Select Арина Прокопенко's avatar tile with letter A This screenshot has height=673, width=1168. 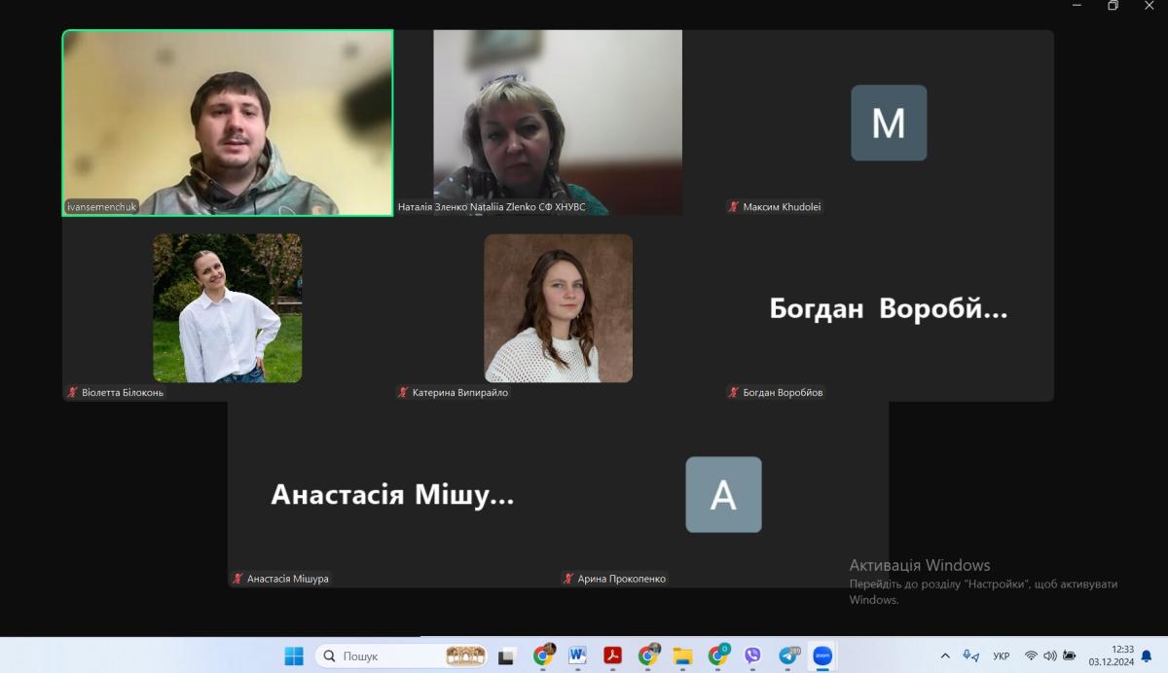tap(723, 495)
